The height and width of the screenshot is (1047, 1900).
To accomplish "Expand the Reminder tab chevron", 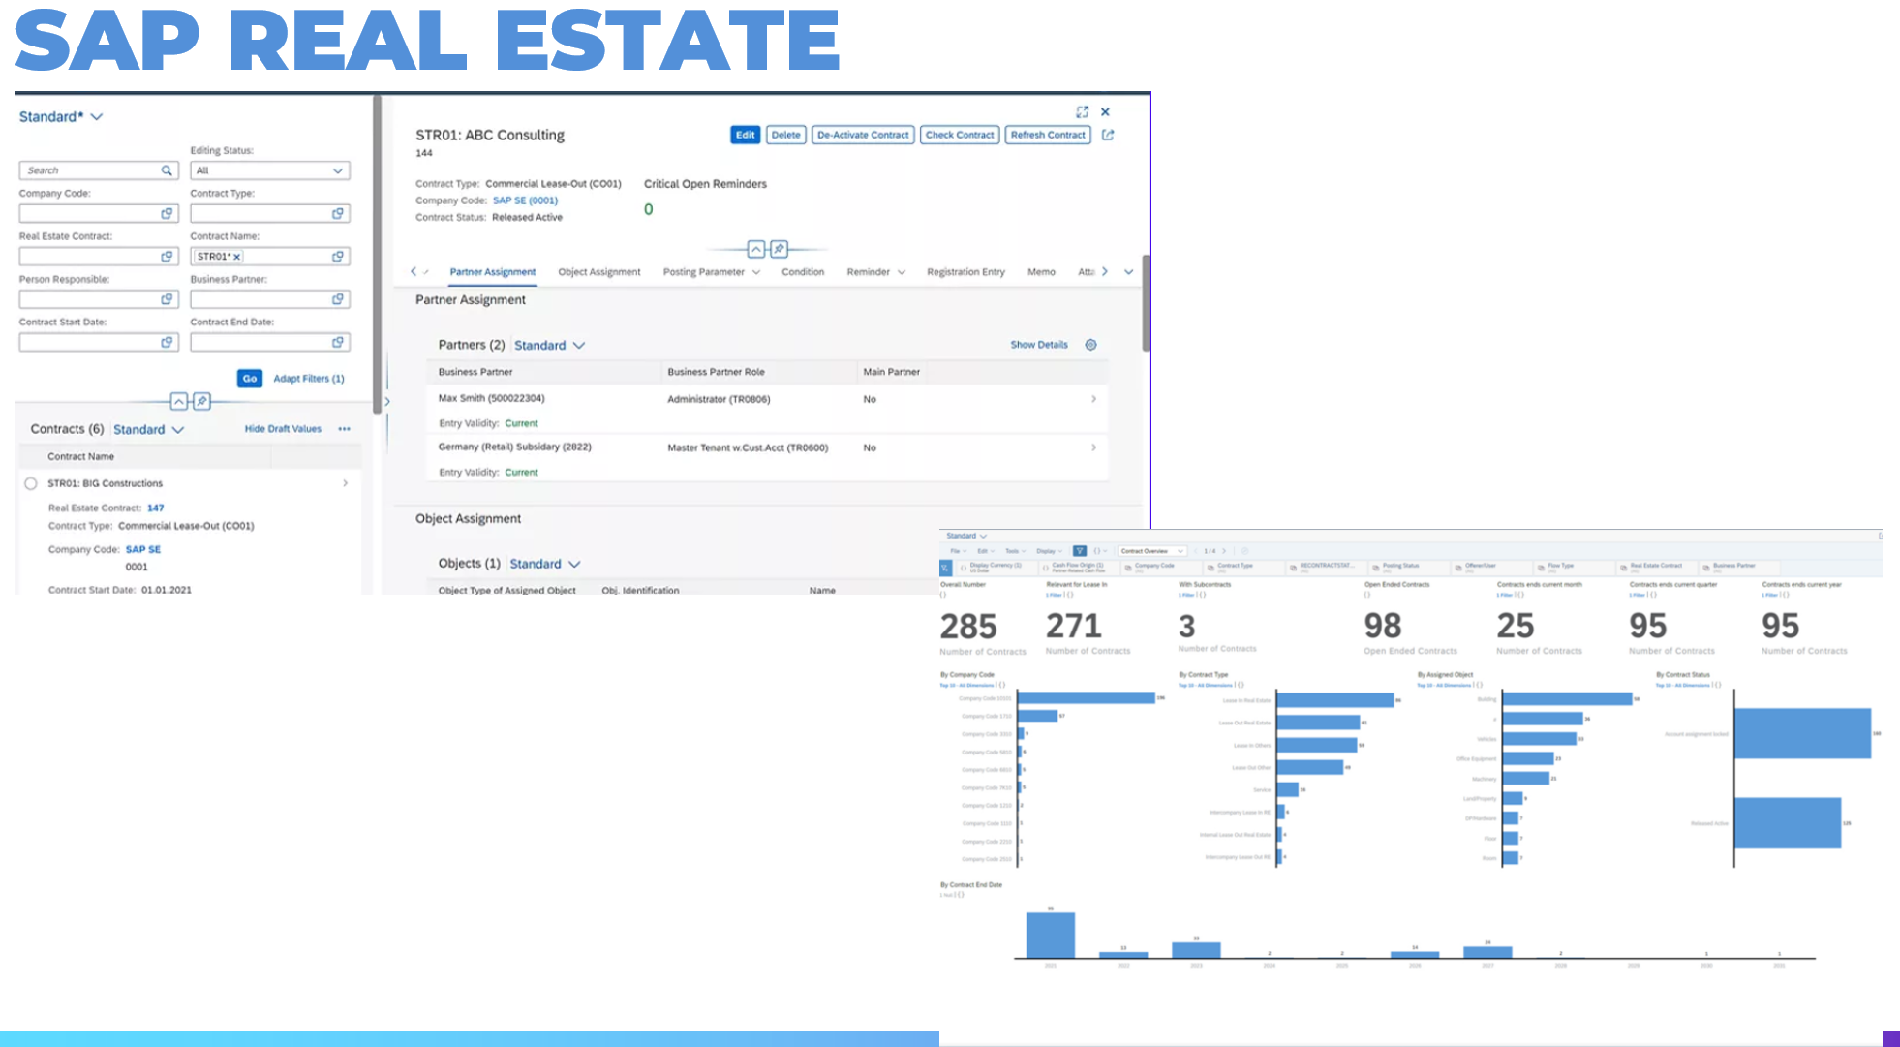I will click(x=901, y=272).
